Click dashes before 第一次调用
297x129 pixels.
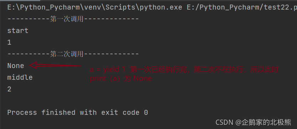(x=28, y=19)
